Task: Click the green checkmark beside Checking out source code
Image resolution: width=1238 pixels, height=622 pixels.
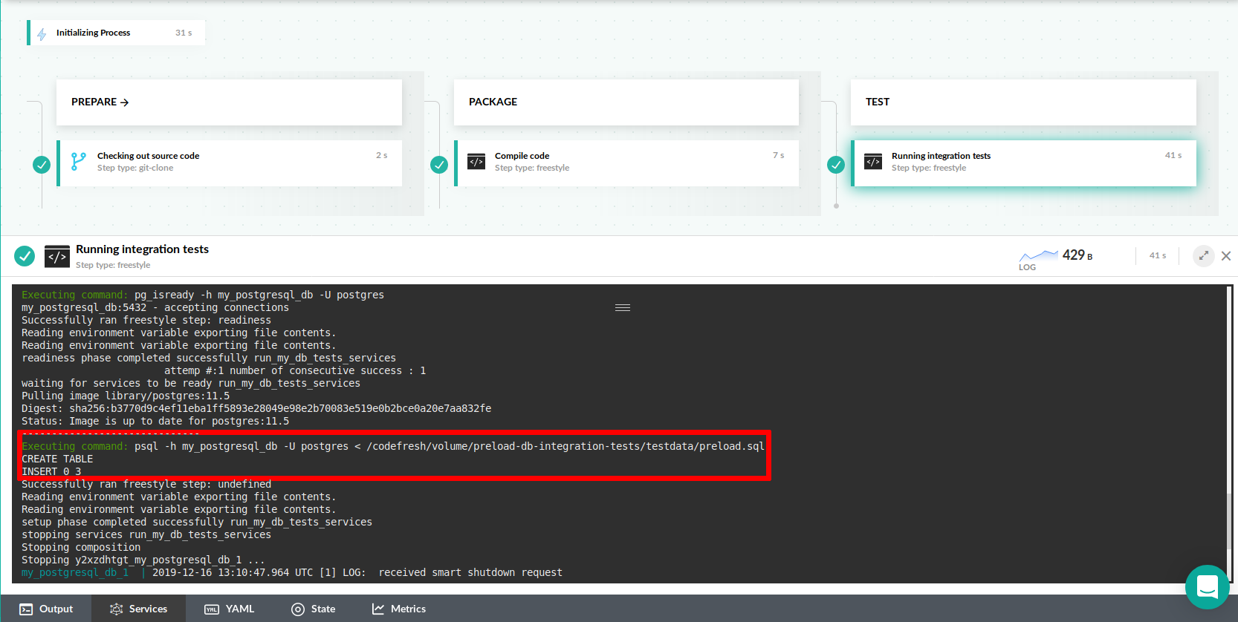Action: [42, 165]
